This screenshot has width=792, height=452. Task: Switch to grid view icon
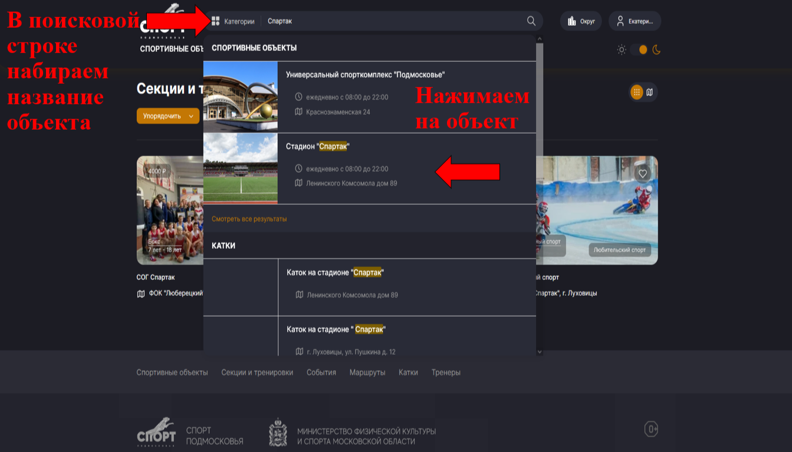coord(636,92)
